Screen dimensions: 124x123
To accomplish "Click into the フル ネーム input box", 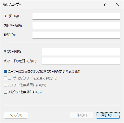I will tap(76, 25).
